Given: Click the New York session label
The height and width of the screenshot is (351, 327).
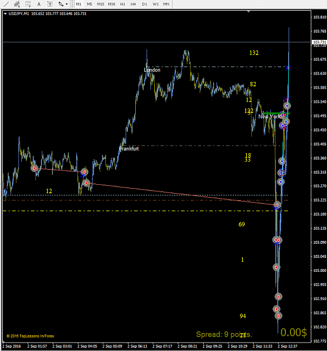Looking at the screenshot, I should click(x=269, y=117).
